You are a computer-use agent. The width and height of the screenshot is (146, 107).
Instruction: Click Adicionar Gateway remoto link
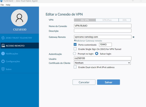89,41
